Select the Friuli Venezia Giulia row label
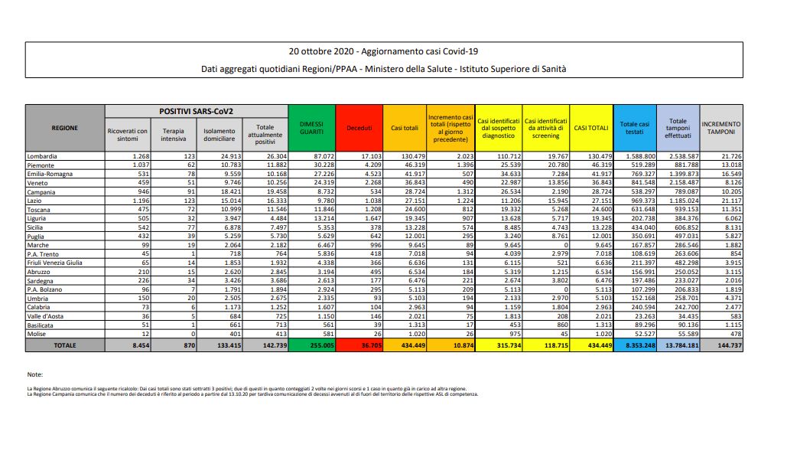Screen dimensions: 800x467 [54, 263]
